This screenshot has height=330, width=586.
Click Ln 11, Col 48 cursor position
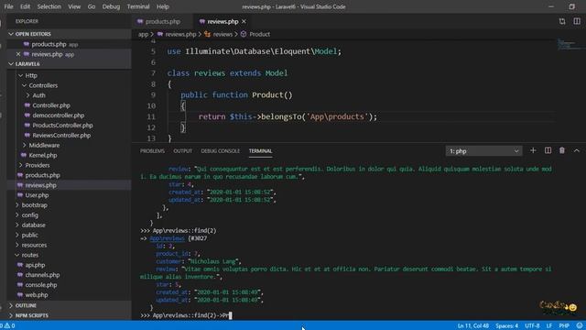click(x=472, y=326)
